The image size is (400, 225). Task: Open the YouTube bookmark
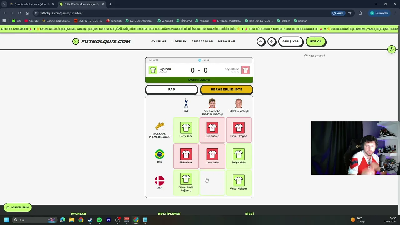click(x=32, y=21)
